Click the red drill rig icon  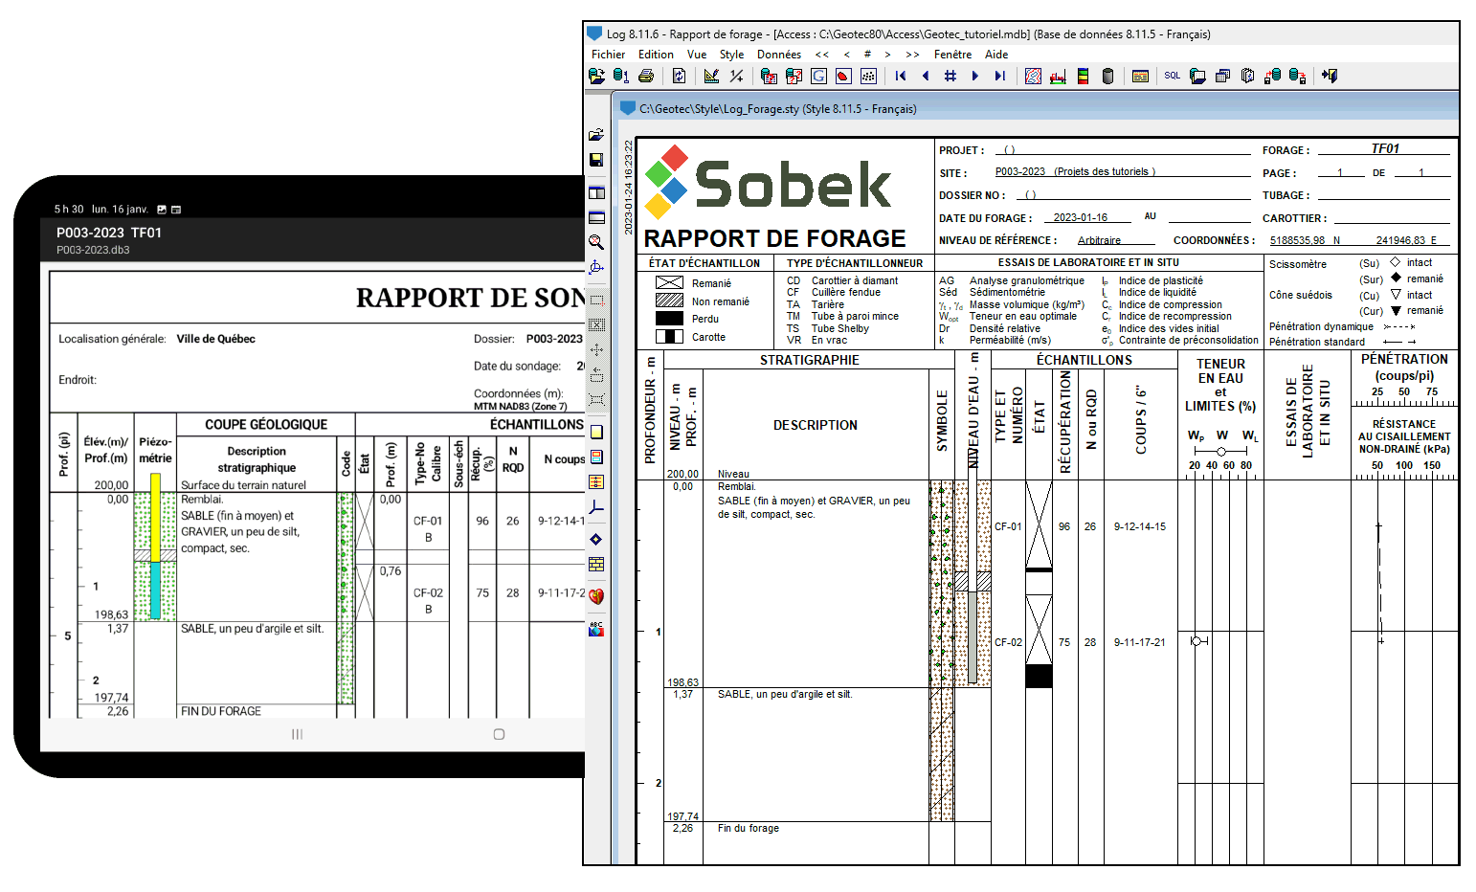click(x=1058, y=76)
